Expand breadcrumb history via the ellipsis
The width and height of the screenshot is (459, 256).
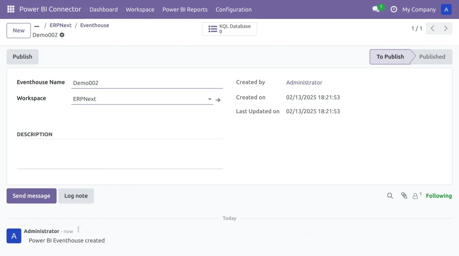coord(36,25)
